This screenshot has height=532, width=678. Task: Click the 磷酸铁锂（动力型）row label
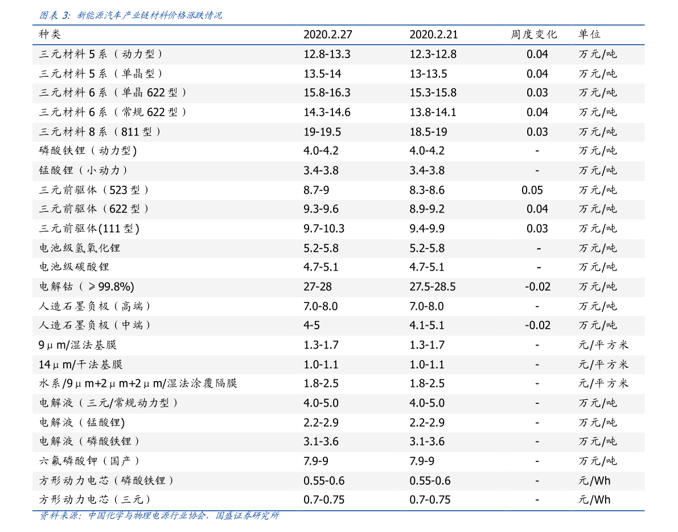point(88,151)
